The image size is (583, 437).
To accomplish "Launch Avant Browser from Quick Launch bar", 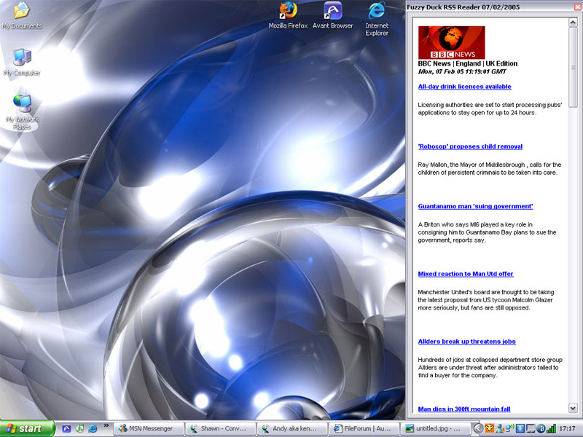I will tap(66, 428).
